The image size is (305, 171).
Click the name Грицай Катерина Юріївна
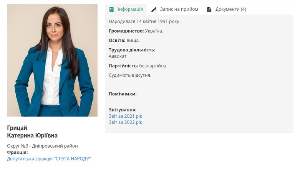click(x=32, y=132)
